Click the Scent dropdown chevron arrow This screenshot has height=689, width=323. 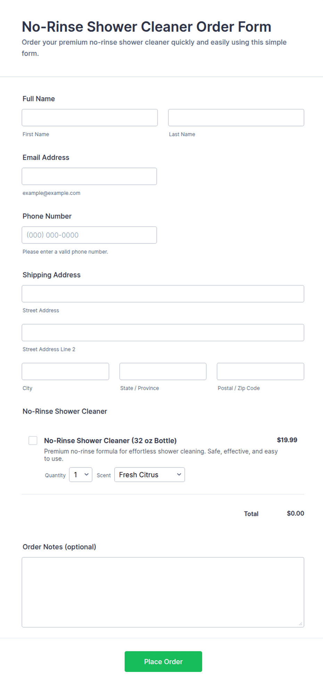click(x=179, y=475)
